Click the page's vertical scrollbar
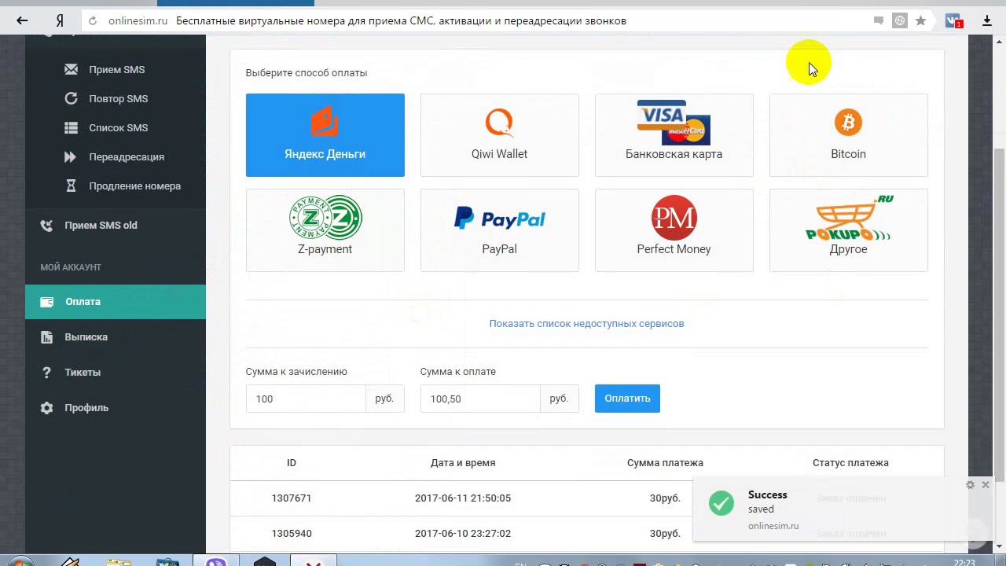This screenshot has height=566, width=1006. [x=1000, y=314]
